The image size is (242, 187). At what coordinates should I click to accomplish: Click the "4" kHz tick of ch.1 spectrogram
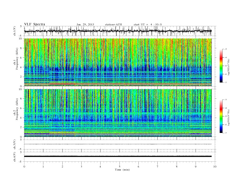21,67
